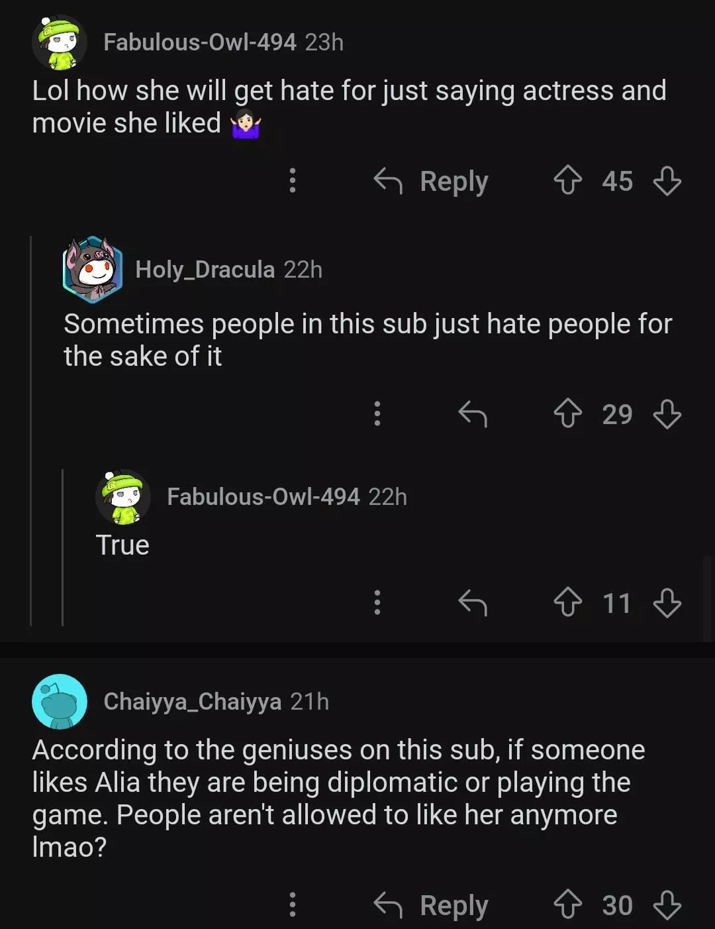Tap Holy_Dracula's bat avatar
This screenshot has width=715, height=929.
click(93, 270)
